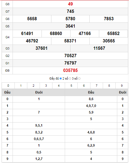Screen dimensions: 129x163
Task: Click the G2 result 70527
Action: pyautogui.click(x=71, y=56)
